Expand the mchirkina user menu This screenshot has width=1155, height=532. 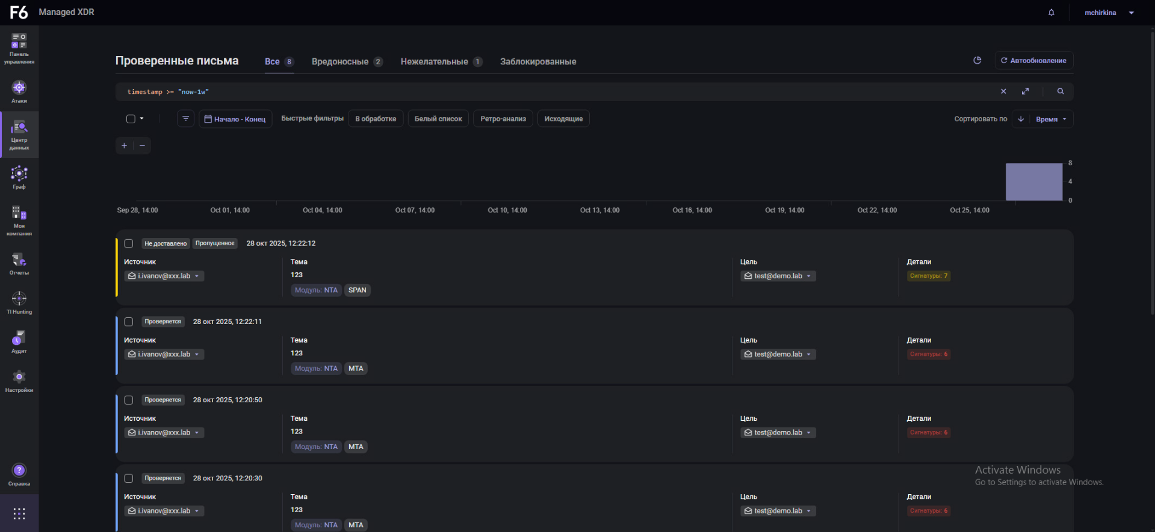(x=1131, y=13)
